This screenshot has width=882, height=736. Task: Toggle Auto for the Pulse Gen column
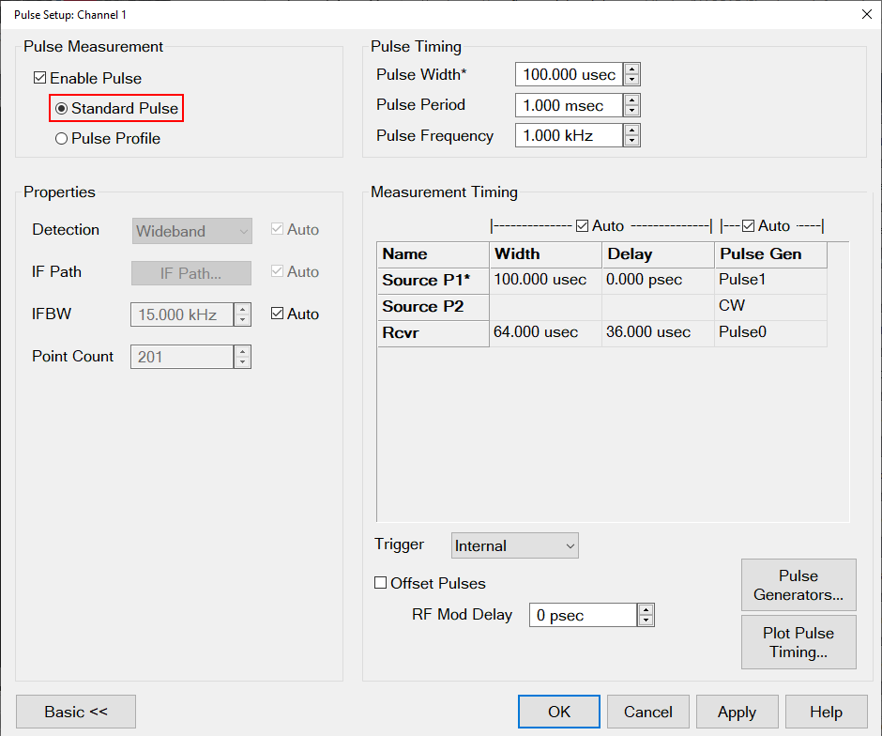(x=748, y=226)
